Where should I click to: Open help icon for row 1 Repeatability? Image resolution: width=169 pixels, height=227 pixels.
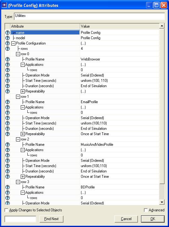(x=8, y=134)
